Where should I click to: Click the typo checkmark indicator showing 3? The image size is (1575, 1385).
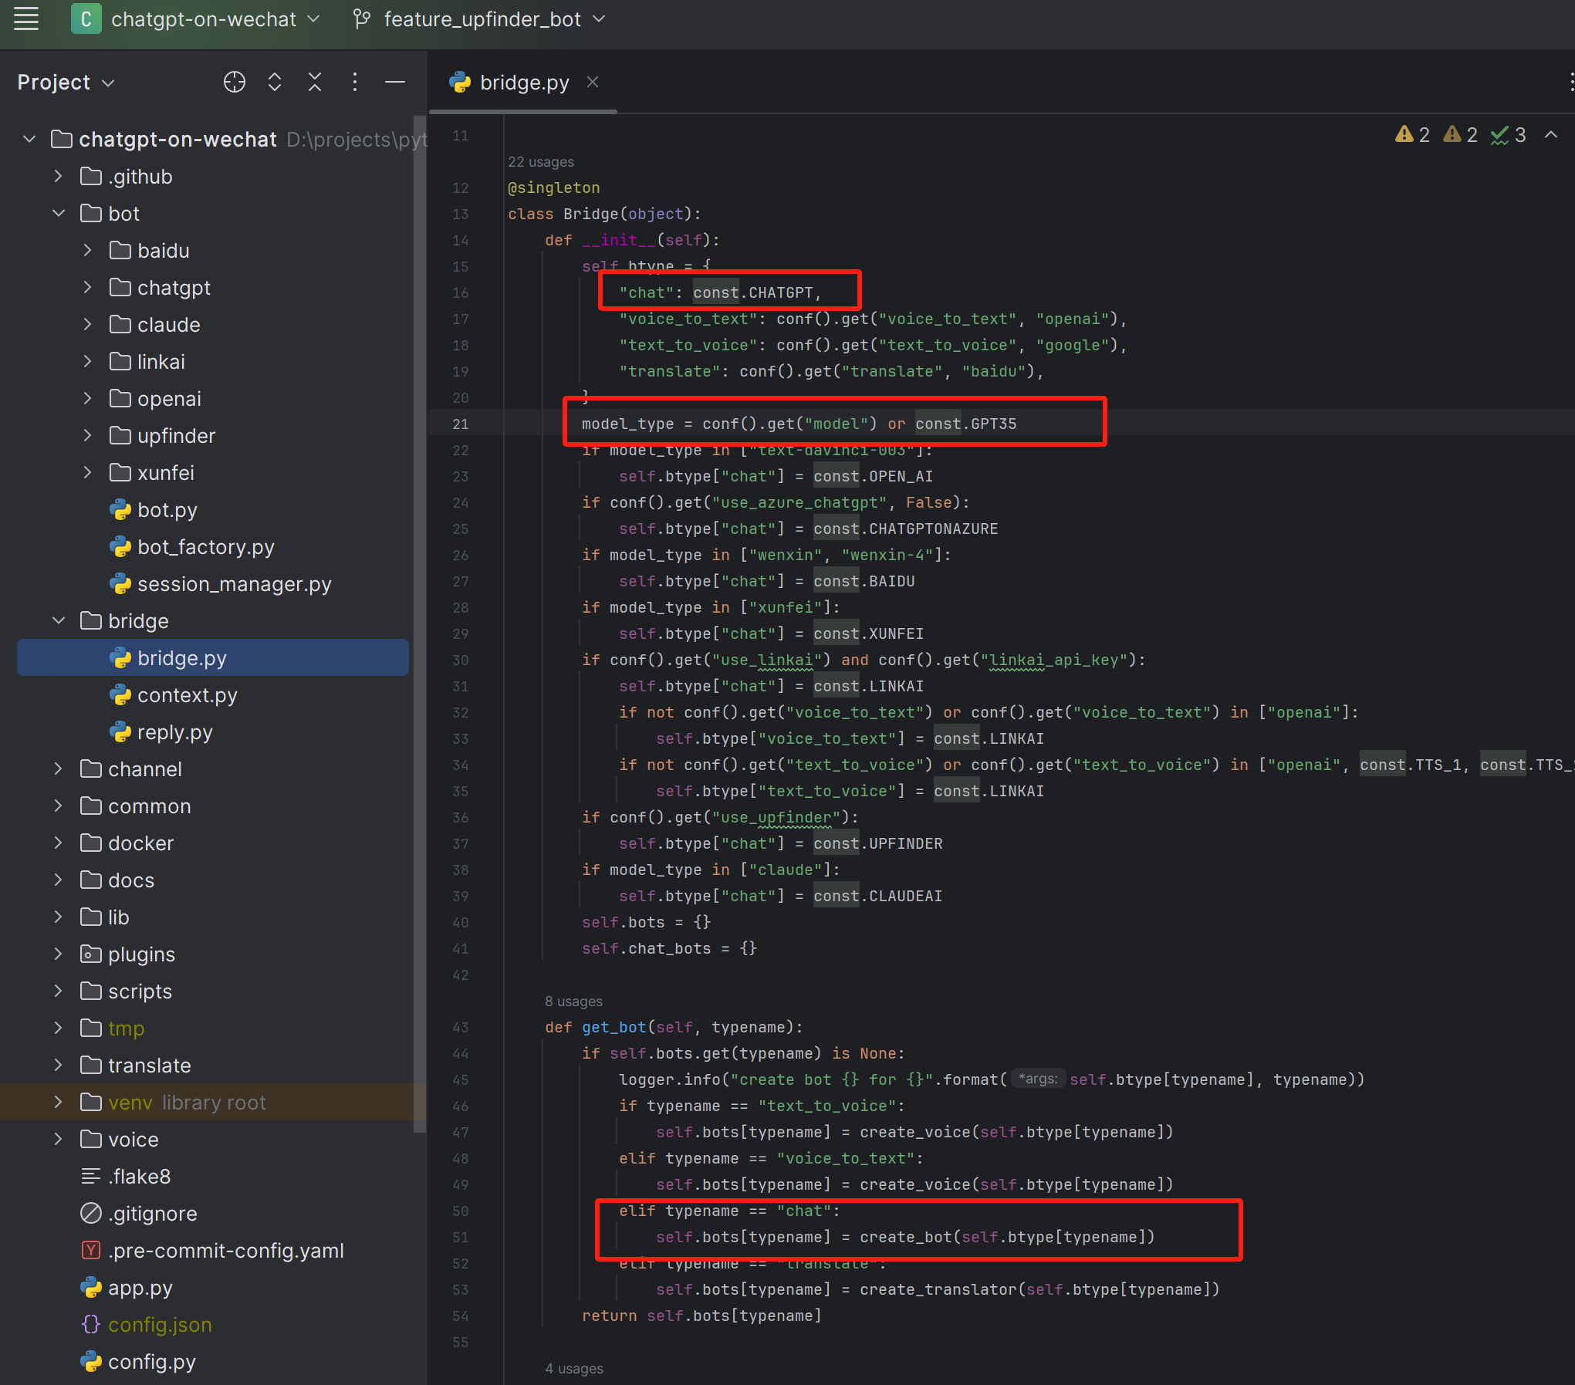(x=1509, y=135)
